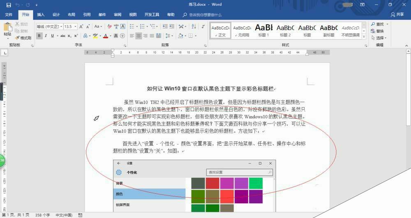This screenshot has width=411, height=218.
Task: Click the red font color A
Action: pyautogui.click(x=106, y=36)
